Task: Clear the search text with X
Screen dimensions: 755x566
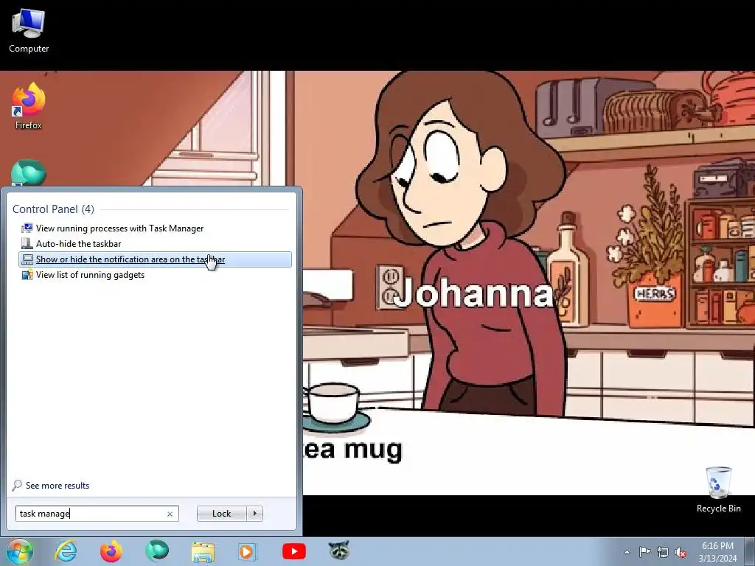Action: (170, 514)
